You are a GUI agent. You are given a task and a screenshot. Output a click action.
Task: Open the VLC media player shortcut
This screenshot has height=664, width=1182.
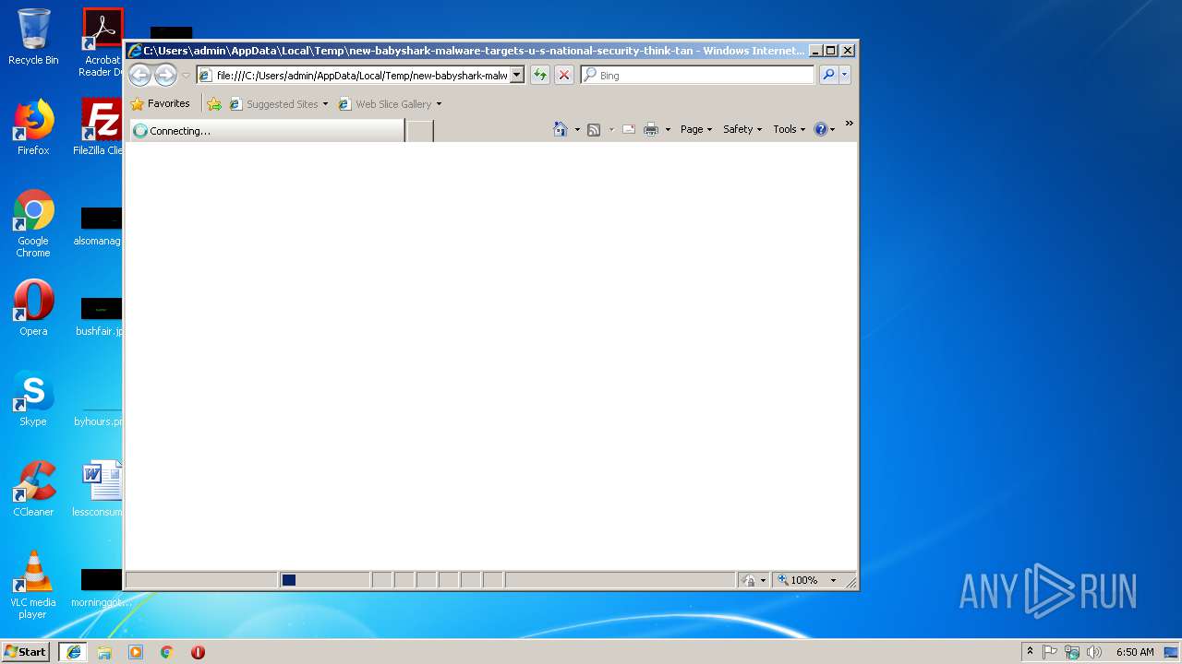(33, 585)
